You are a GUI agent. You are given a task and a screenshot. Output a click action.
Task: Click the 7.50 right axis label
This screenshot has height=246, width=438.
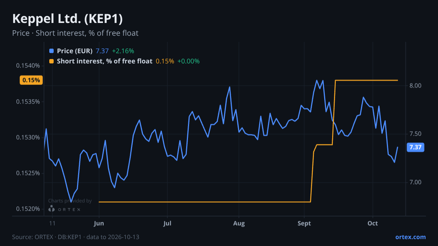[415, 134]
